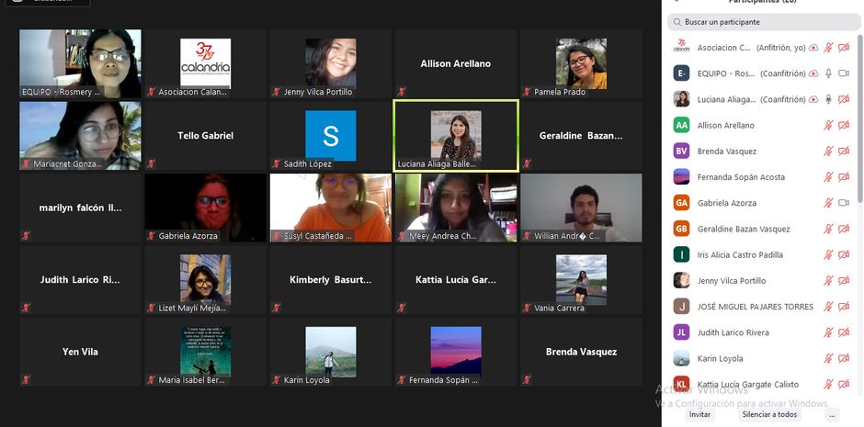Screen dimensions: 864x427
Task: Toggle microphone icon for Luciana Aliaga row
Action: [828, 99]
